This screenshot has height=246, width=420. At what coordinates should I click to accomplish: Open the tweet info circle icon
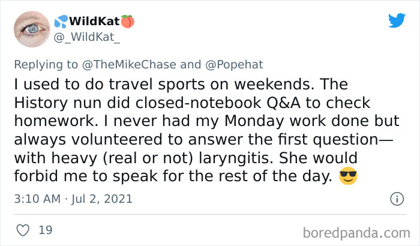tap(396, 199)
